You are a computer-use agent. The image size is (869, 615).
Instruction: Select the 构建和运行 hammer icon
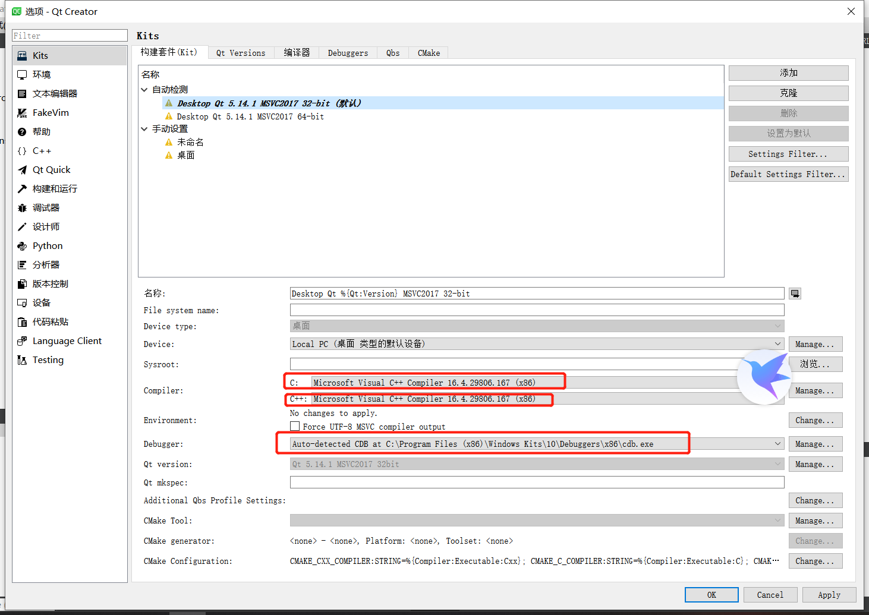[x=22, y=189]
